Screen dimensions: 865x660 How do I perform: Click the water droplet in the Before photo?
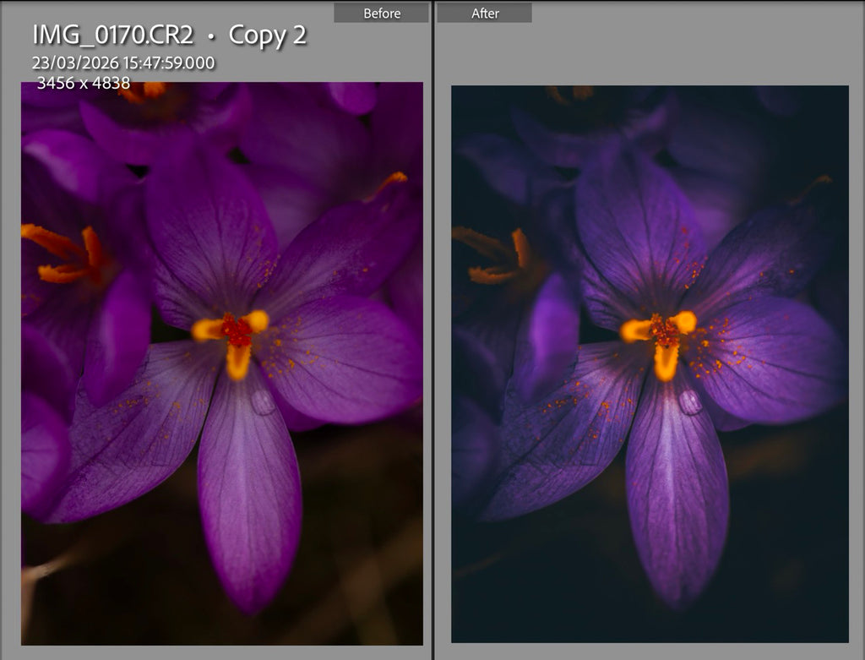pyautogui.click(x=264, y=402)
